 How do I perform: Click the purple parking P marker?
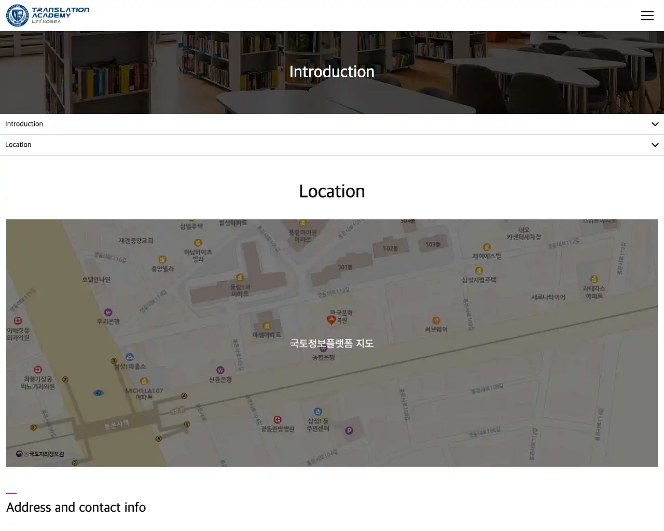pos(349,430)
